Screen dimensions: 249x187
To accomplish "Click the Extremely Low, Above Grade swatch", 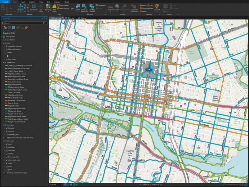I will click(6, 79).
